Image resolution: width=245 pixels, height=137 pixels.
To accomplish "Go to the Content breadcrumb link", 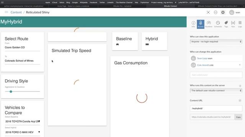I will pos(16,12).
